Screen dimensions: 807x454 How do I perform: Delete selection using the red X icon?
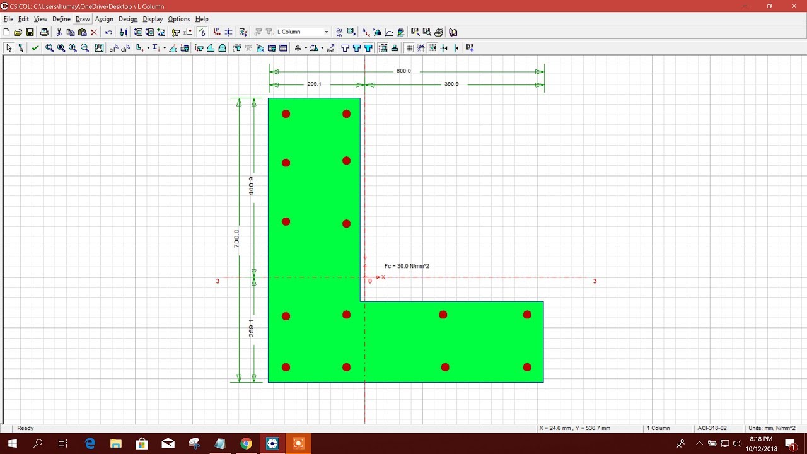[93, 32]
